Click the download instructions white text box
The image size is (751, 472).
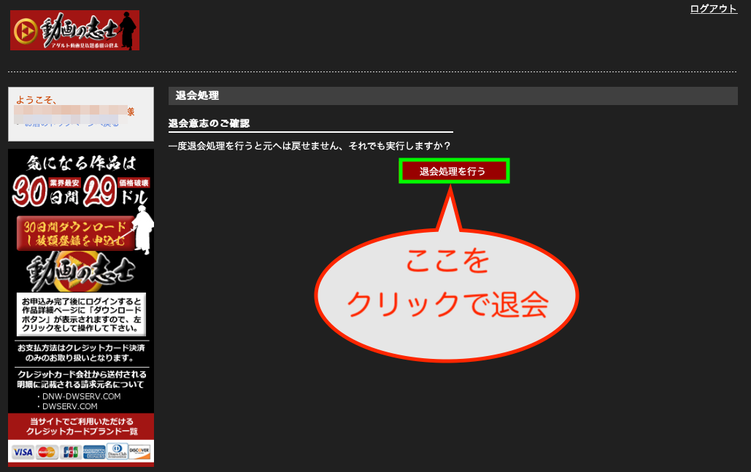pos(81,314)
